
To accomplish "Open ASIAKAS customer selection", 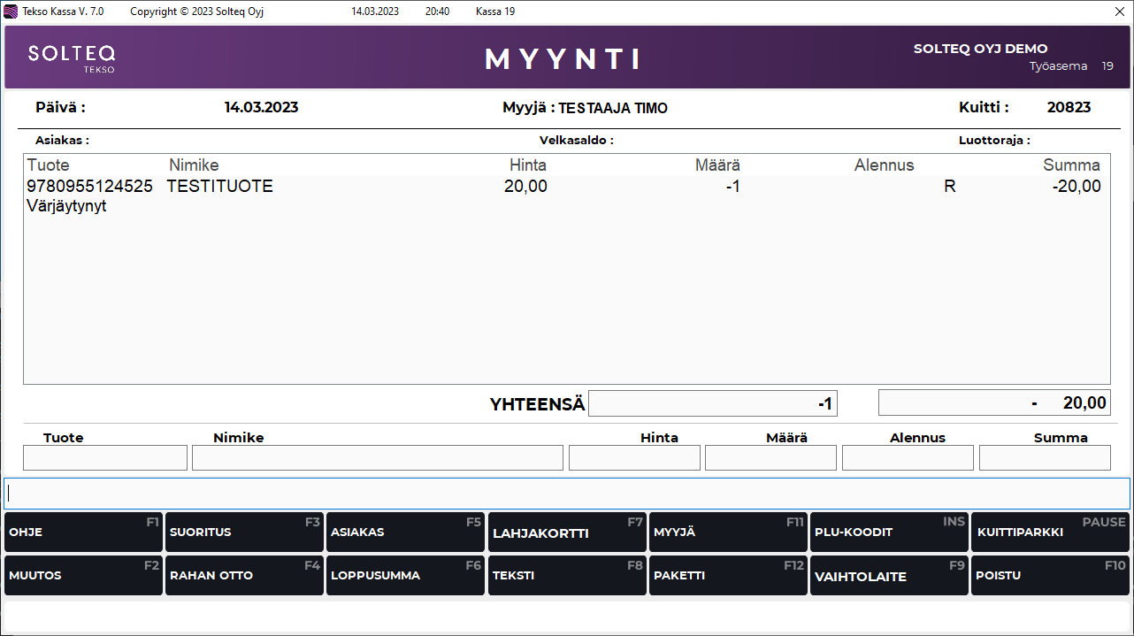I will pyautogui.click(x=405, y=533).
